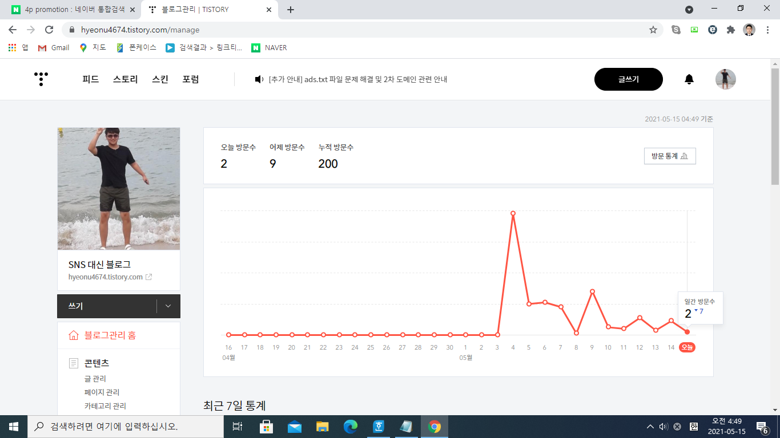Click the 어제 방문수 9 value
Image resolution: width=780 pixels, height=438 pixels.
273,164
